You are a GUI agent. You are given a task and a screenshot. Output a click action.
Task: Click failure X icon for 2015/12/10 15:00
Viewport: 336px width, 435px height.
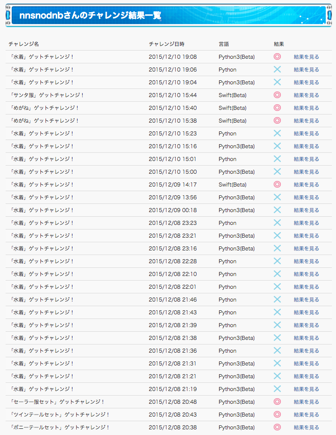(x=277, y=171)
